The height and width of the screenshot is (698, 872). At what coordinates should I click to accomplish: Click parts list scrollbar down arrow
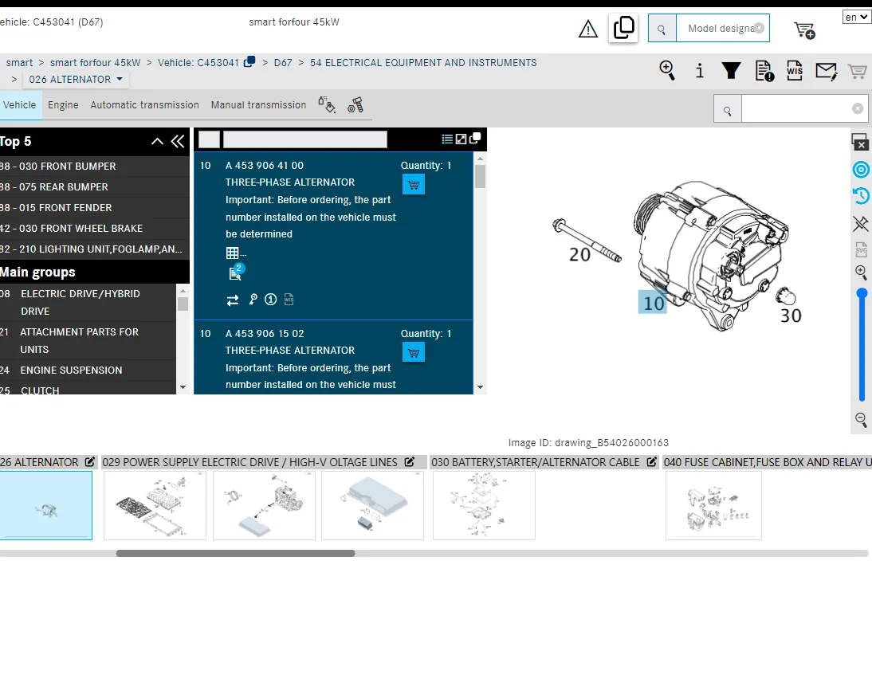[x=480, y=387]
